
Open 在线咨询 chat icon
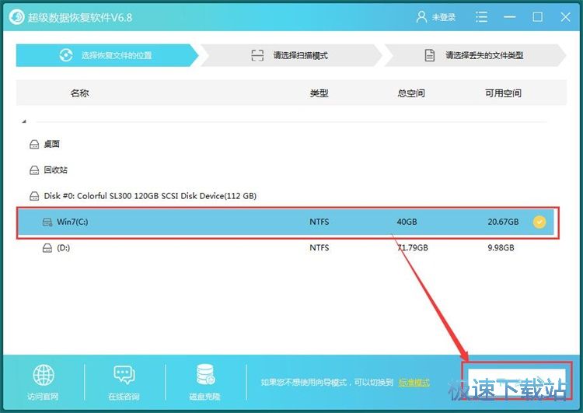(x=124, y=374)
